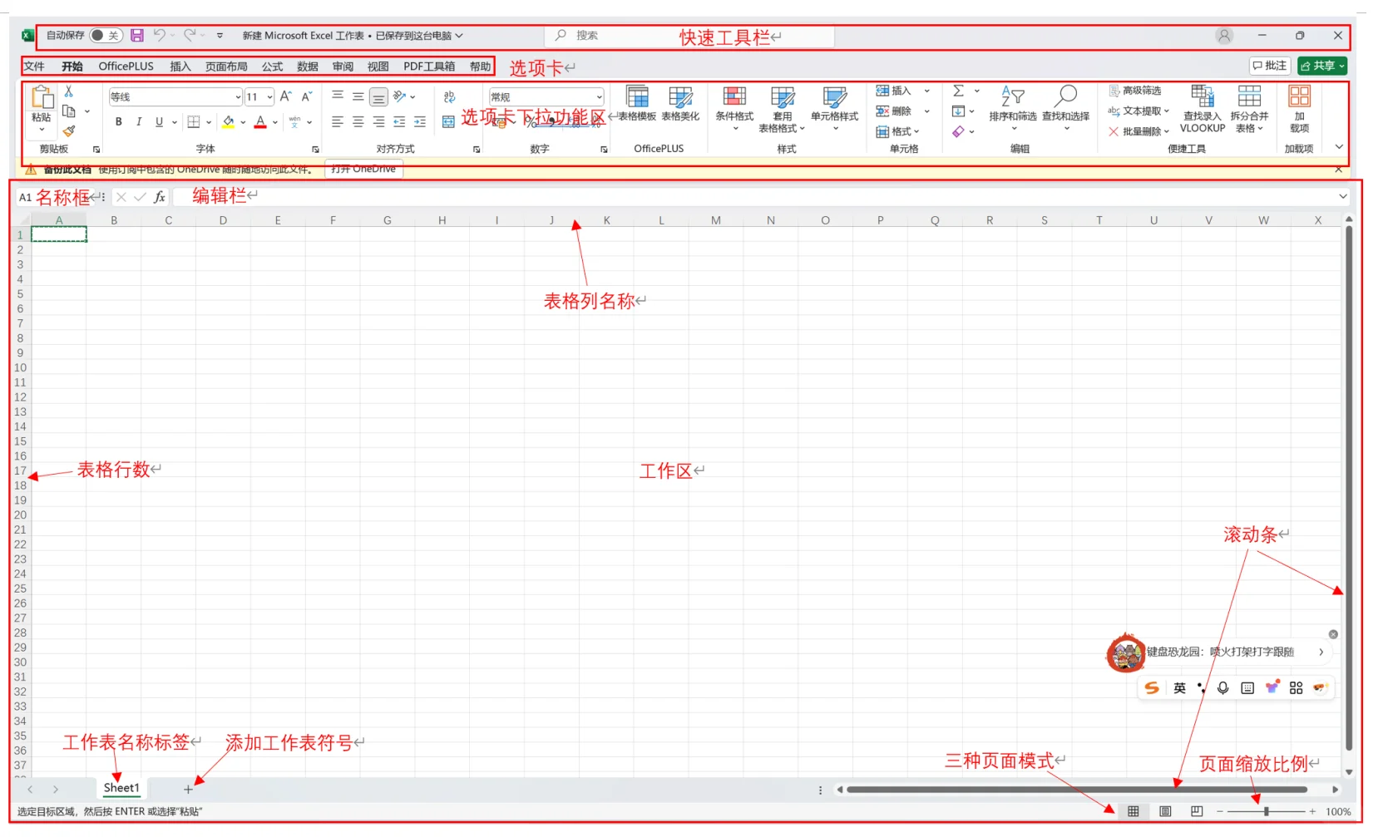Open the 粘贴 paste options arrow
This screenshot has width=1378, height=837.
41,130
